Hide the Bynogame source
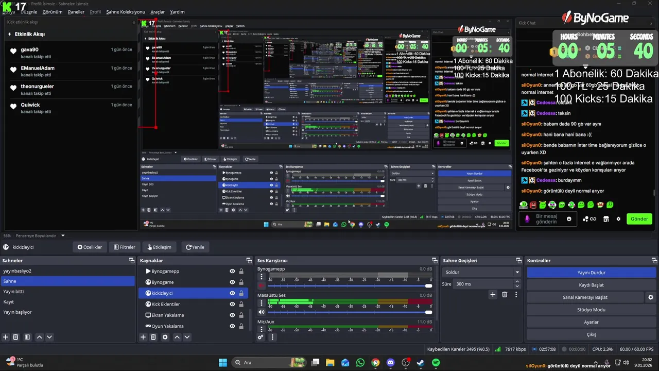The width and height of the screenshot is (659, 371). [x=232, y=282]
